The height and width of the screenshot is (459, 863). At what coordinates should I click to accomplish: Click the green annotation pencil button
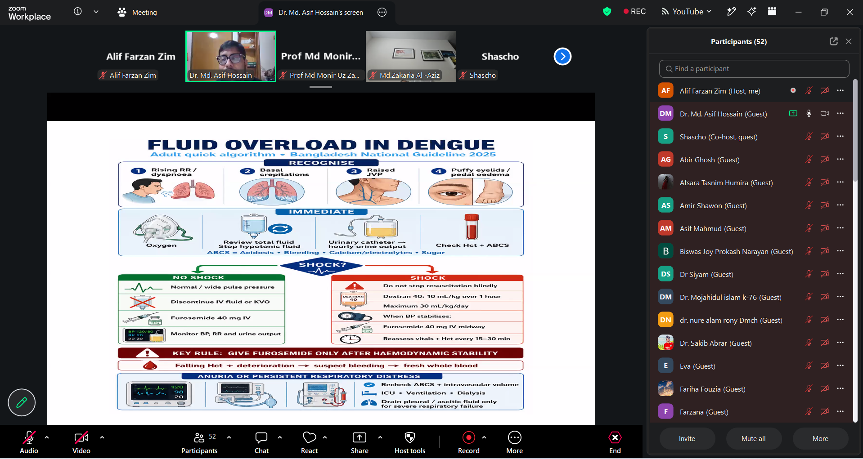[22, 402]
